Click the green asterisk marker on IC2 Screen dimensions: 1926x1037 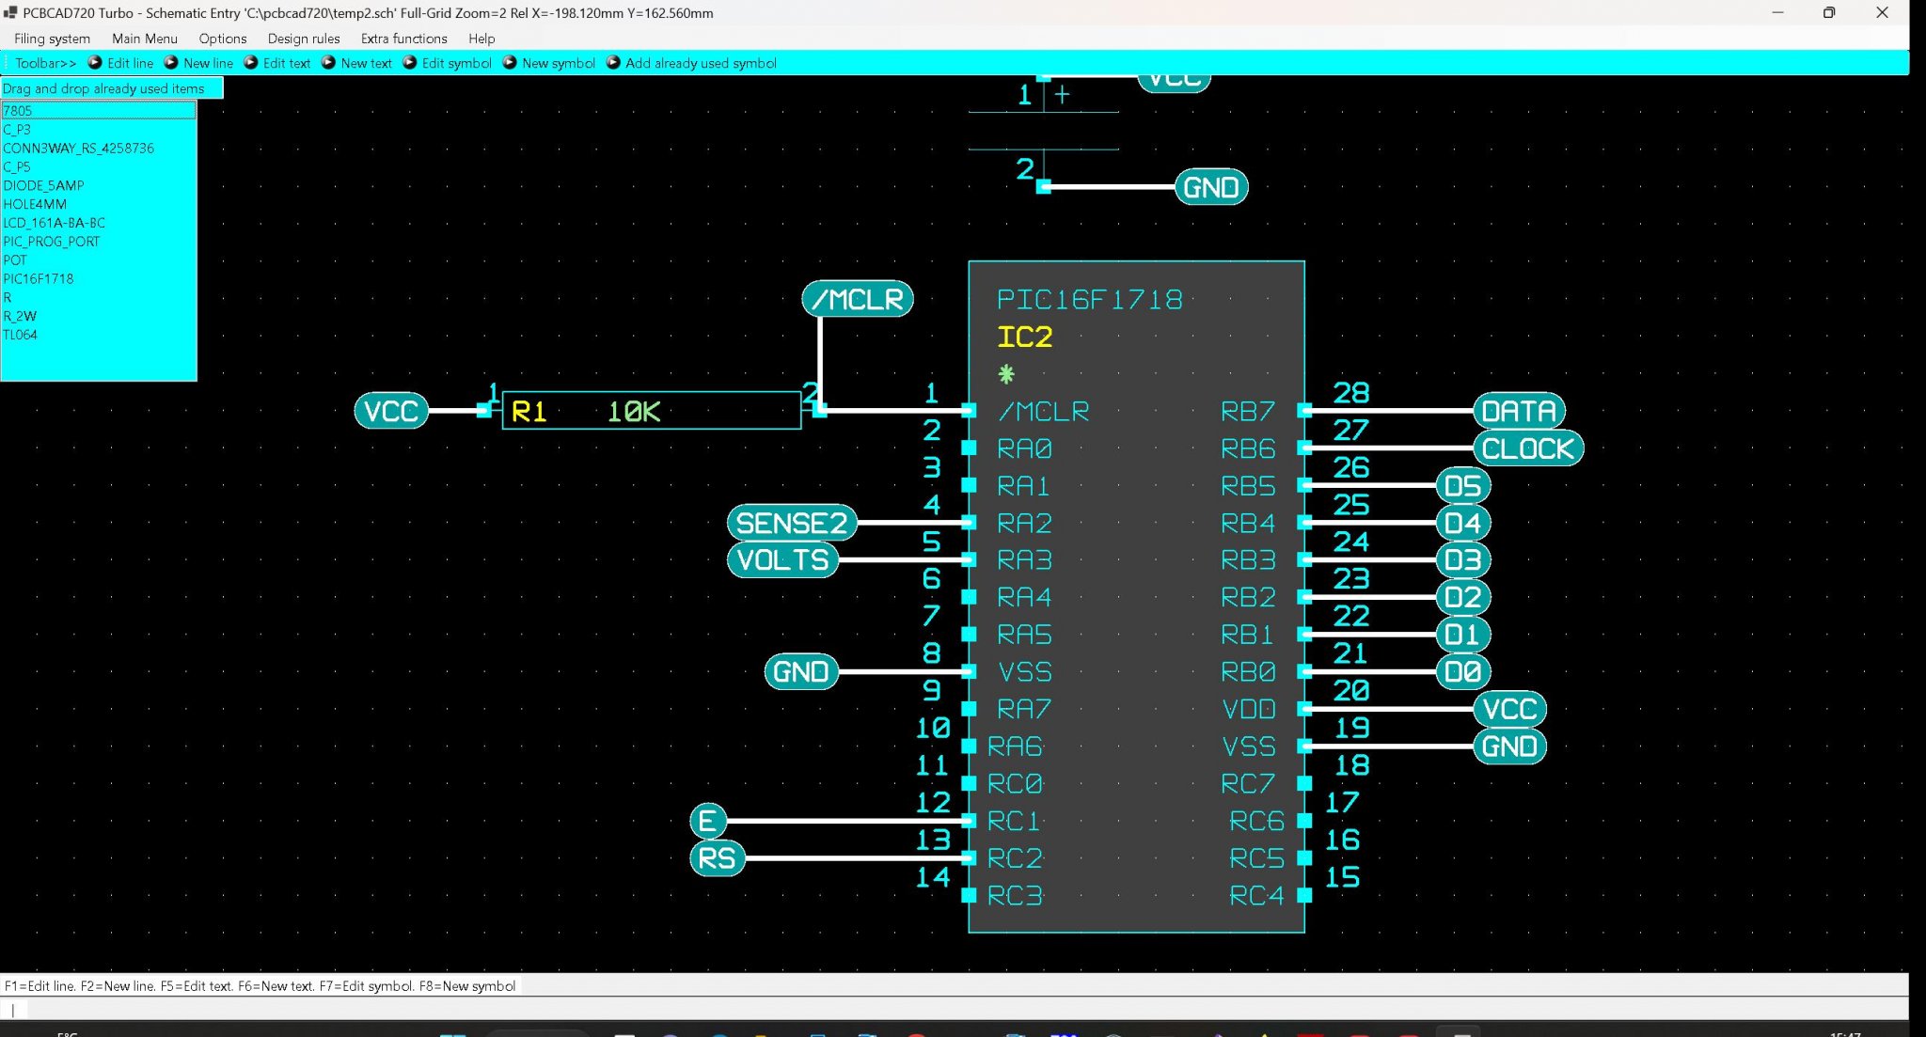tap(1006, 374)
